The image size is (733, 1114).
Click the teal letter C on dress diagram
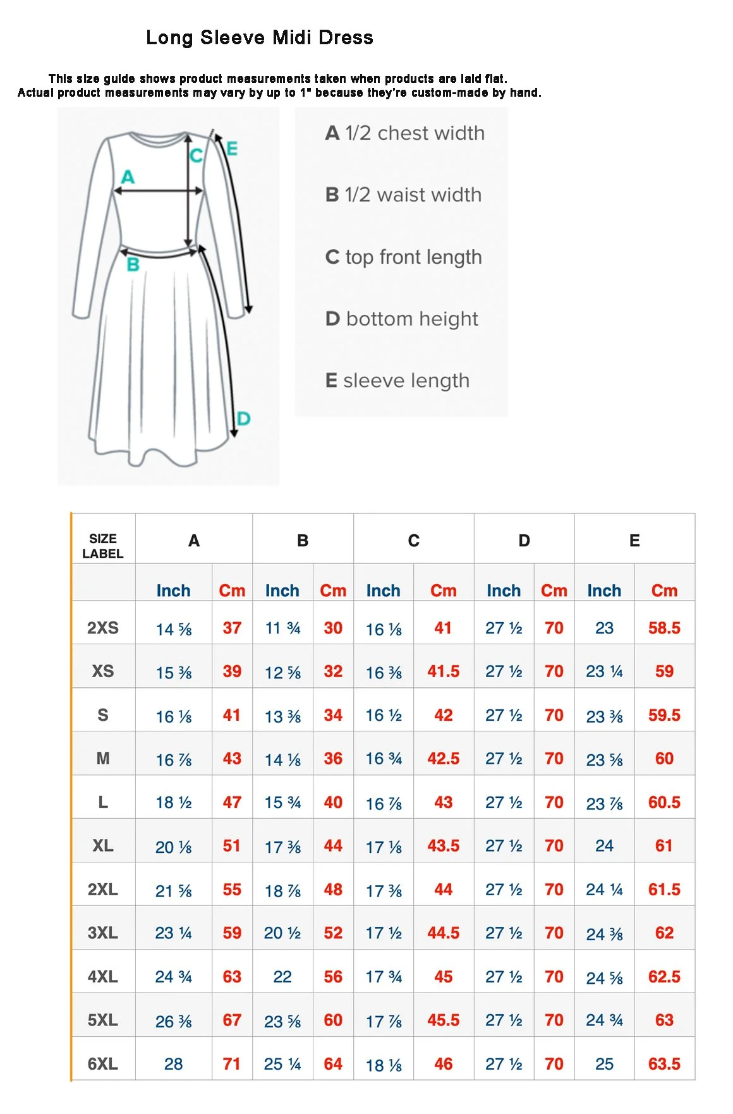tap(197, 156)
